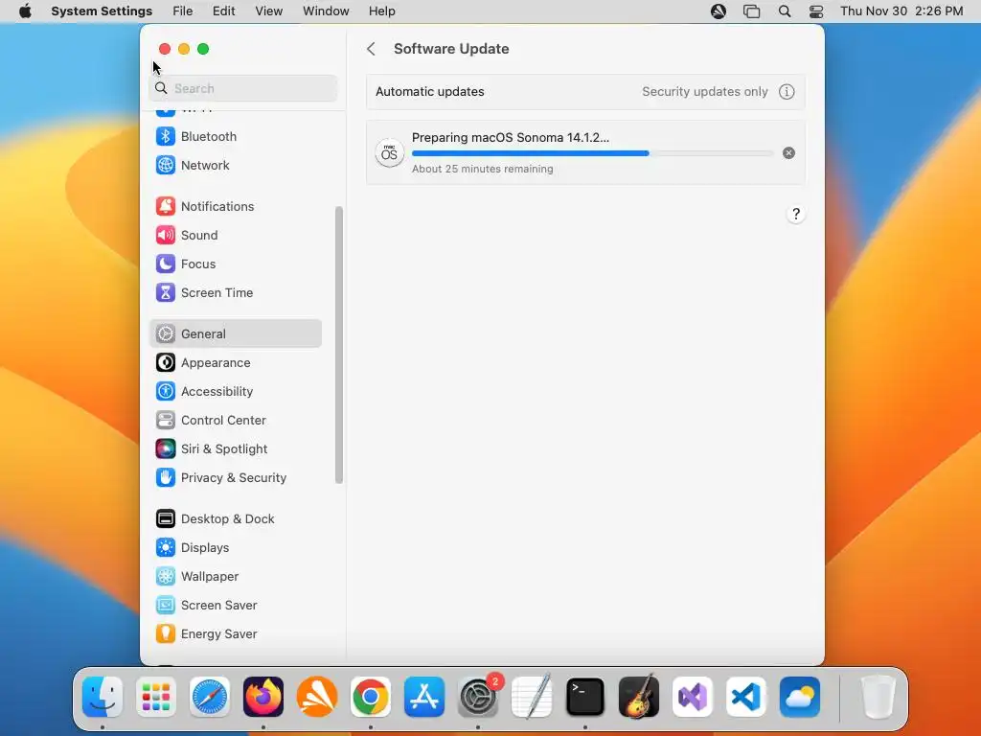The width and height of the screenshot is (981, 736).
Task: Click the macOS update icon
Action: (389, 152)
